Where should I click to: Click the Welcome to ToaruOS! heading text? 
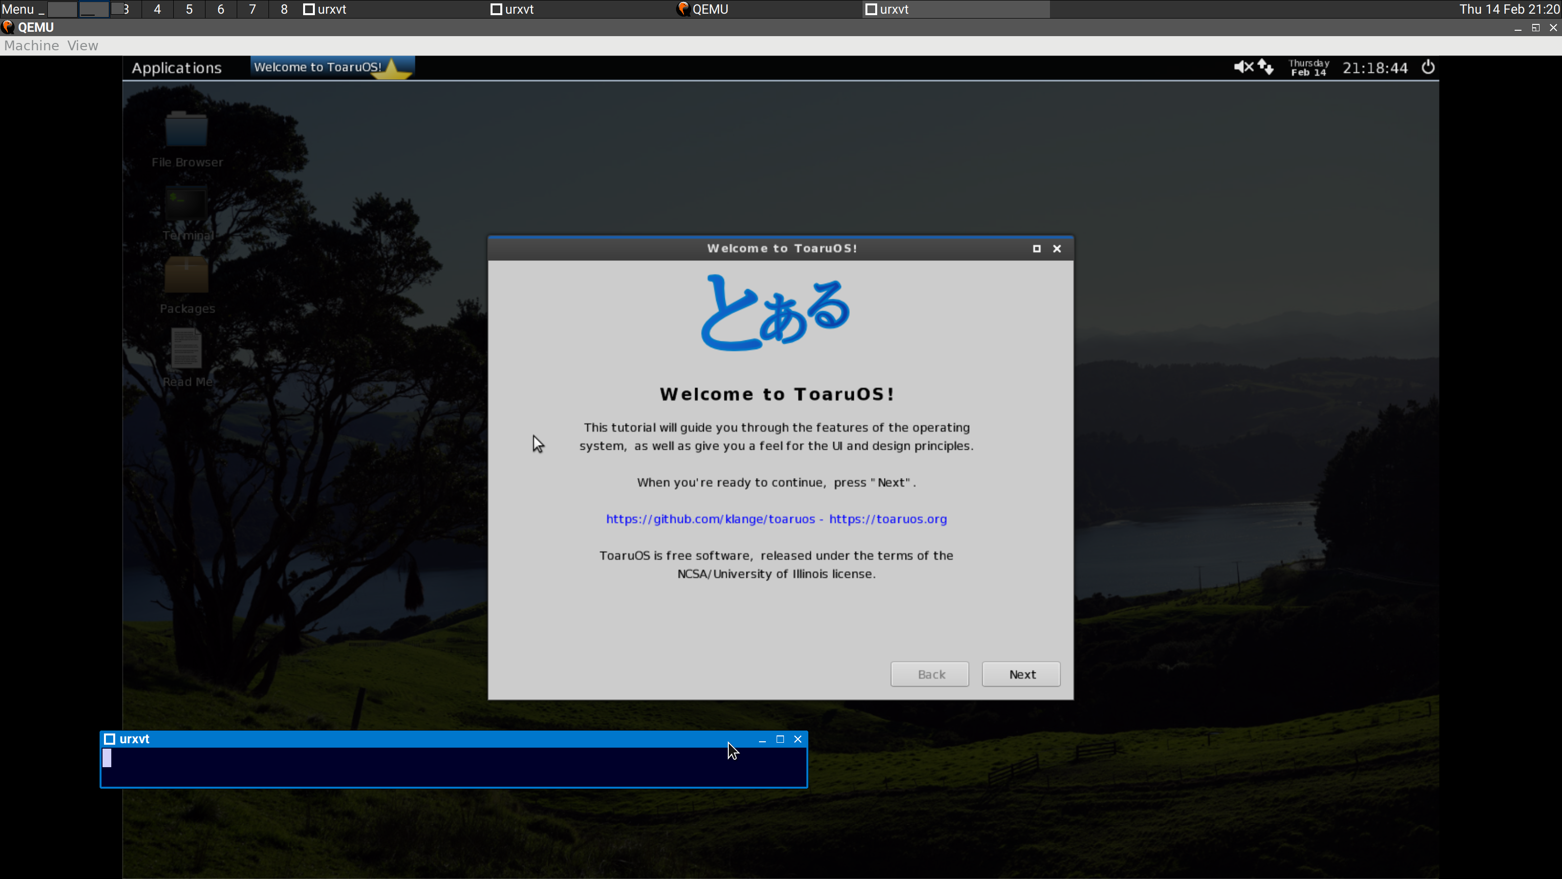pos(777,394)
